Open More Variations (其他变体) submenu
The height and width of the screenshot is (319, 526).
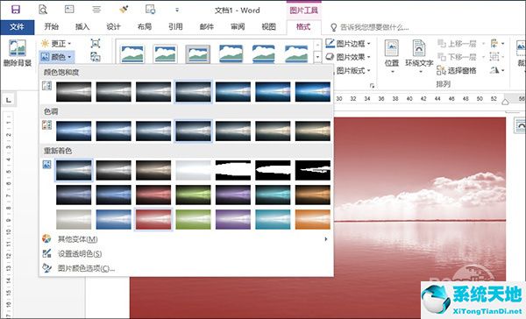click(186, 239)
